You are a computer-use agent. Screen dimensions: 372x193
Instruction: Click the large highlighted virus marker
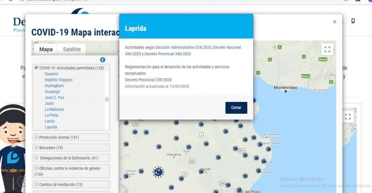pyautogui.click(x=158, y=172)
